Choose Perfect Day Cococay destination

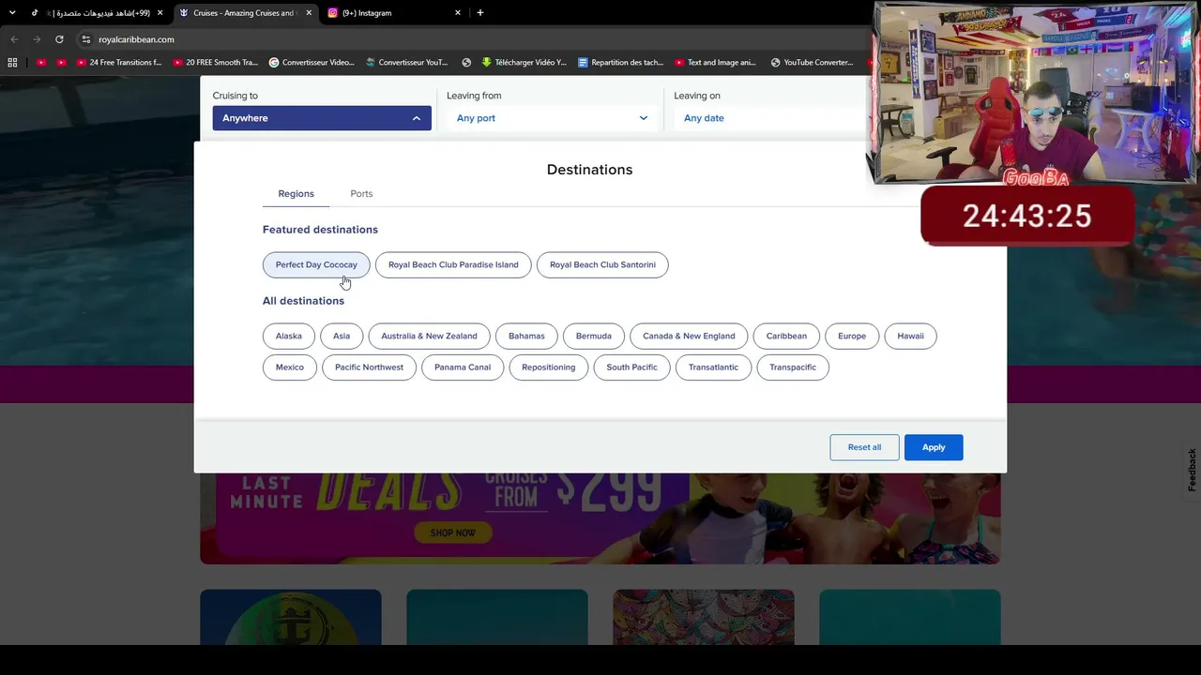(316, 264)
